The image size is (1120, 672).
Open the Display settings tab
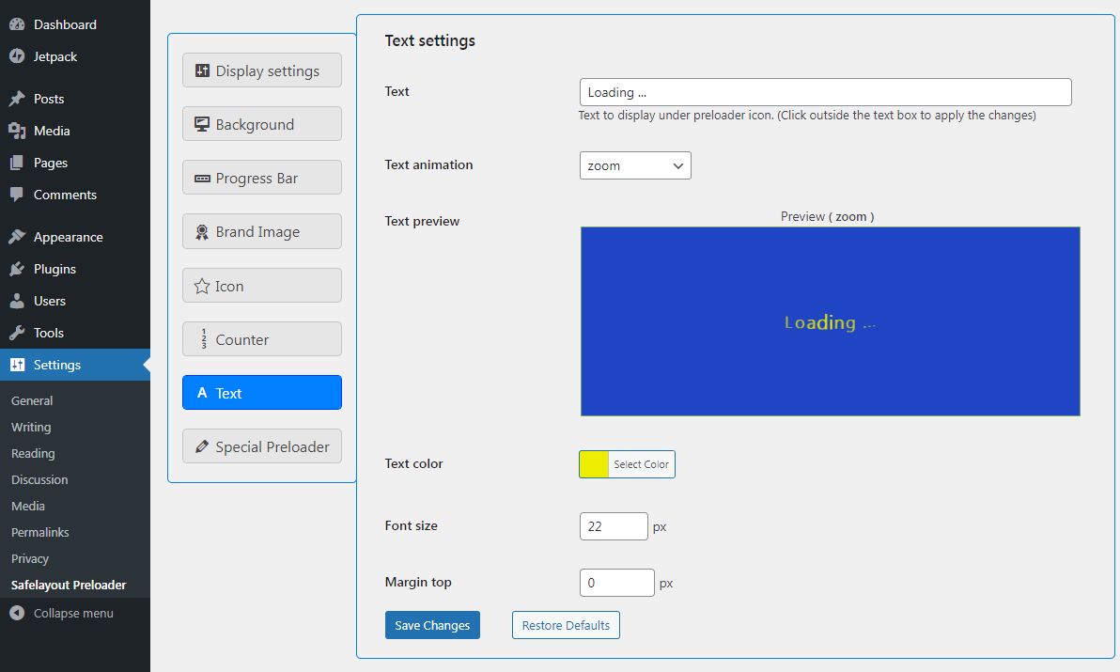(262, 70)
